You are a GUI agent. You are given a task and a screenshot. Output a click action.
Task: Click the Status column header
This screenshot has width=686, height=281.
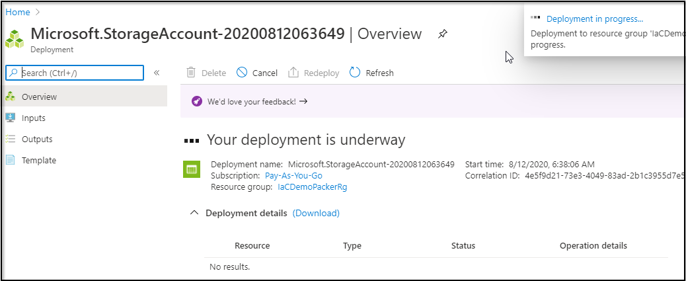tap(463, 245)
